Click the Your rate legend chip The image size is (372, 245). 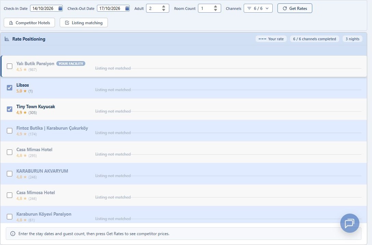coord(271,39)
